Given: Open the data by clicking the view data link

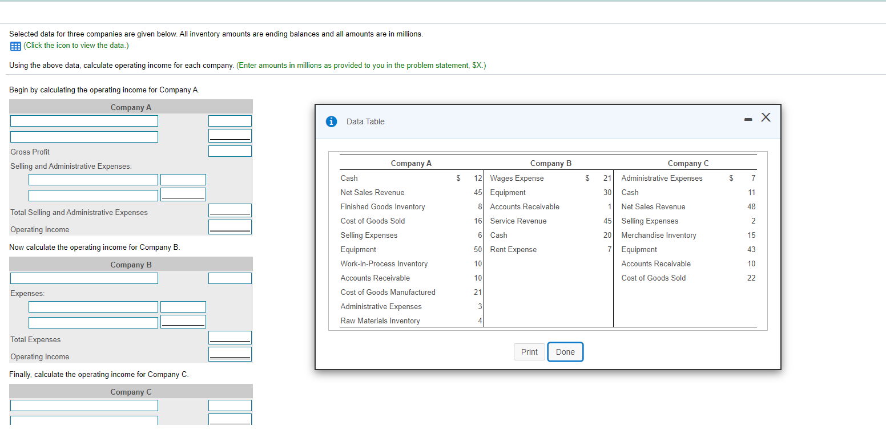Looking at the screenshot, I should [x=76, y=46].
